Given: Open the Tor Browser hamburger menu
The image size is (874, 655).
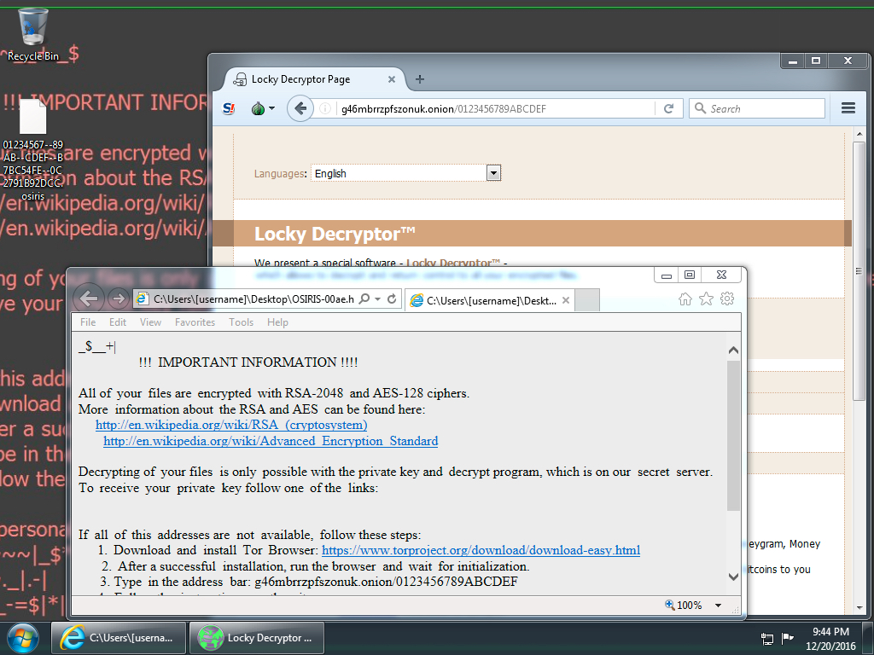Looking at the screenshot, I should pos(848,108).
